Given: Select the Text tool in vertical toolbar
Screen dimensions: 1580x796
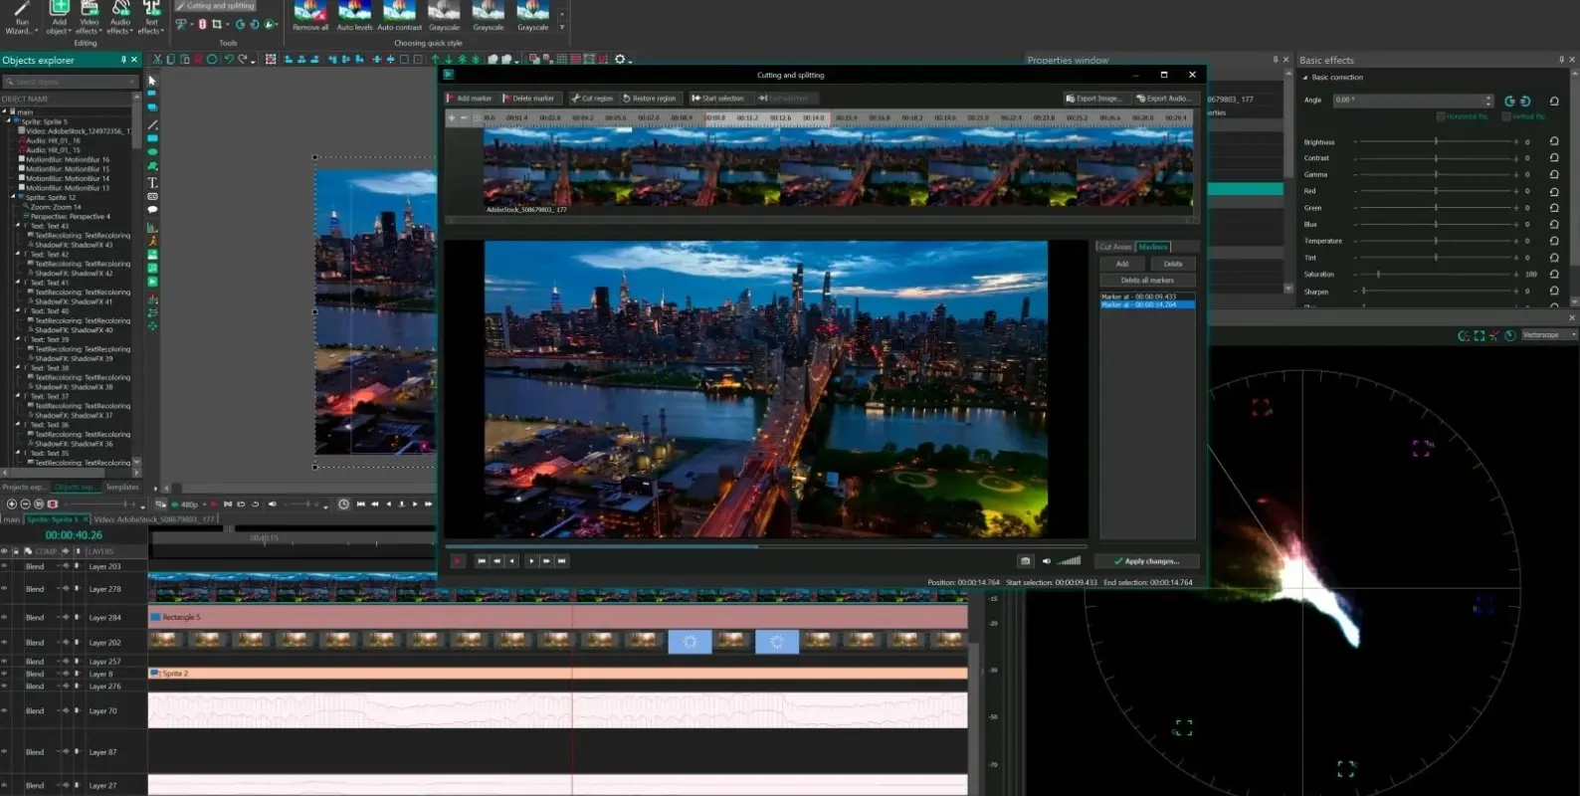Looking at the screenshot, I should click(x=152, y=182).
